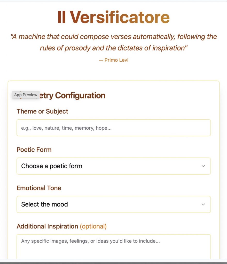Viewport: 227px width, 264px height.
Task: Click the orange '(optional)' label text
Action: pyautogui.click(x=93, y=226)
